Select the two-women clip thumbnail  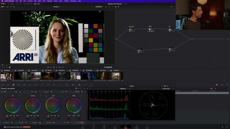click(75, 76)
